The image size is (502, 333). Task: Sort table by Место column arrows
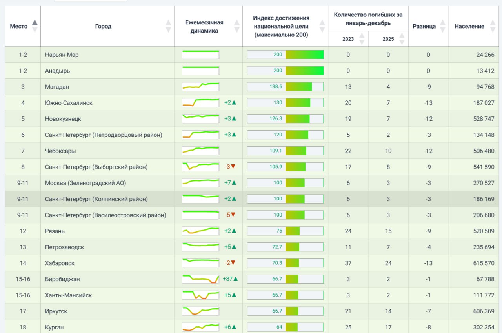[35, 26]
